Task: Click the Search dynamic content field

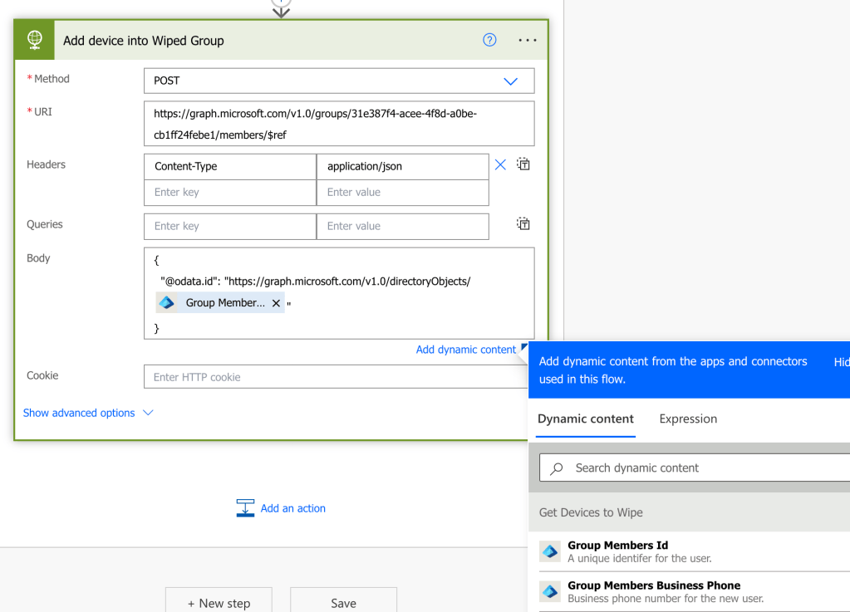Action: pyautogui.click(x=706, y=468)
